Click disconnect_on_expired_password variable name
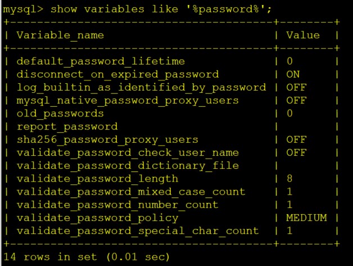 [117, 74]
